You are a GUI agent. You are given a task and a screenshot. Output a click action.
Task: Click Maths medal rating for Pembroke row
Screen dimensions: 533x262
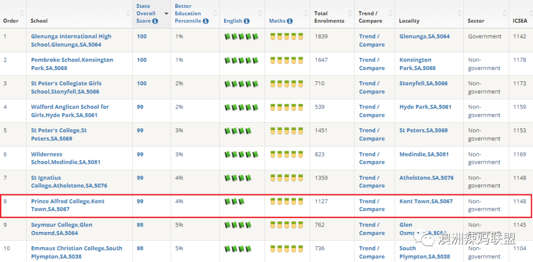pyautogui.click(x=287, y=60)
